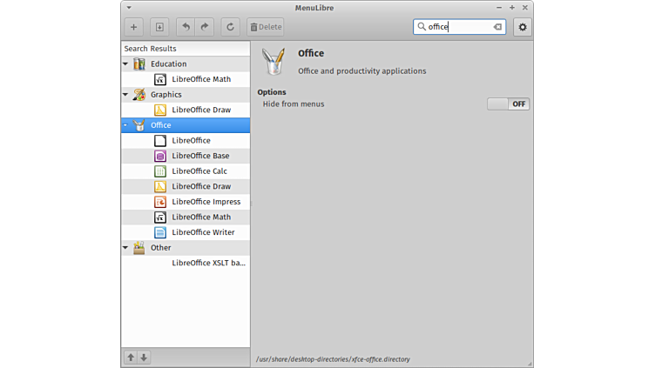Viewport: 655px width, 368px height.
Task: Click the large Office category icon
Action: (273, 62)
